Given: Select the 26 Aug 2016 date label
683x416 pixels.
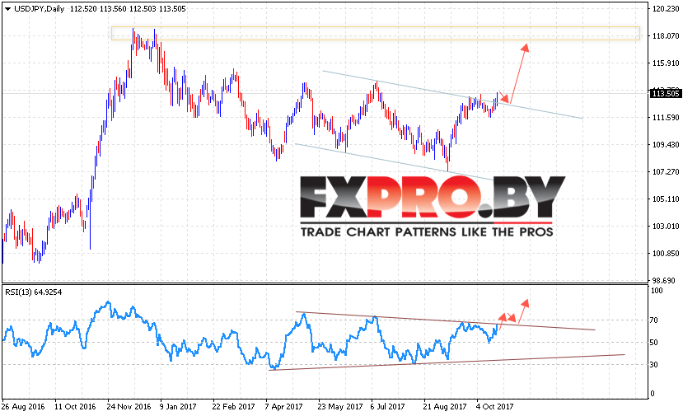Looking at the screenshot, I should pos(23,407).
